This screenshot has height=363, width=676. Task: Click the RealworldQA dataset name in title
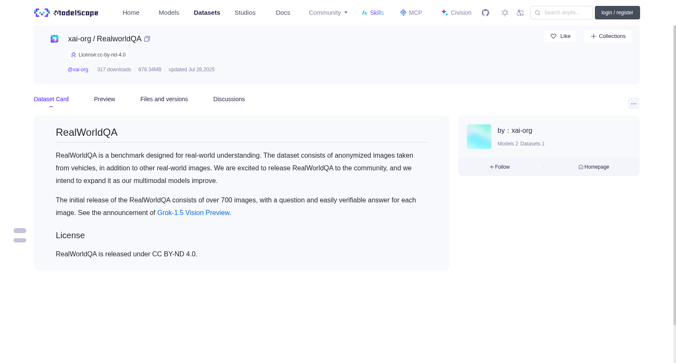[x=119, y=39]
